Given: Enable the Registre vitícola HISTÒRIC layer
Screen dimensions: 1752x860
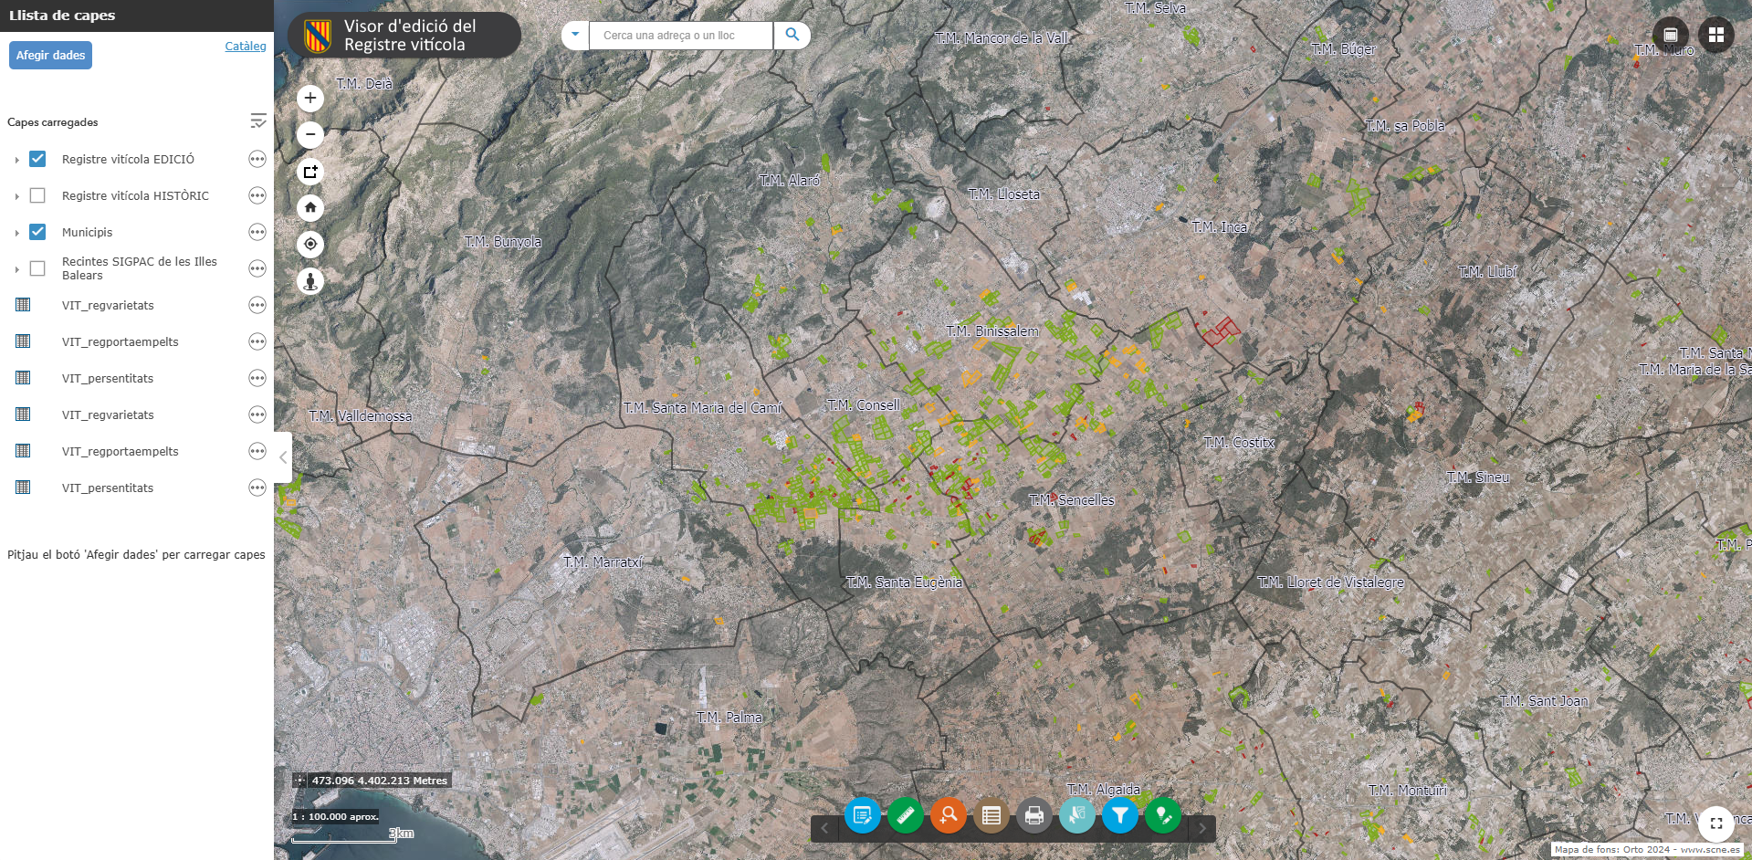Looking at the screenshot, I should point(37,195).
